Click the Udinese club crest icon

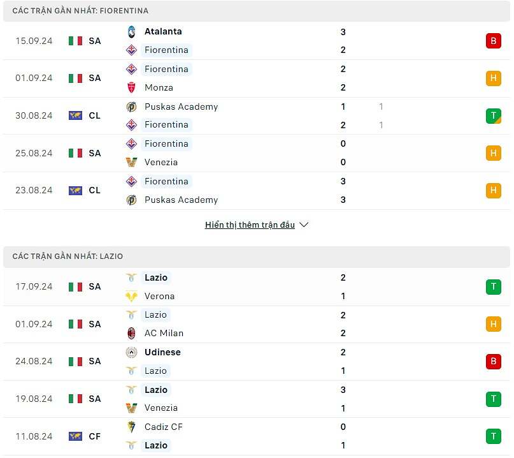132,352
